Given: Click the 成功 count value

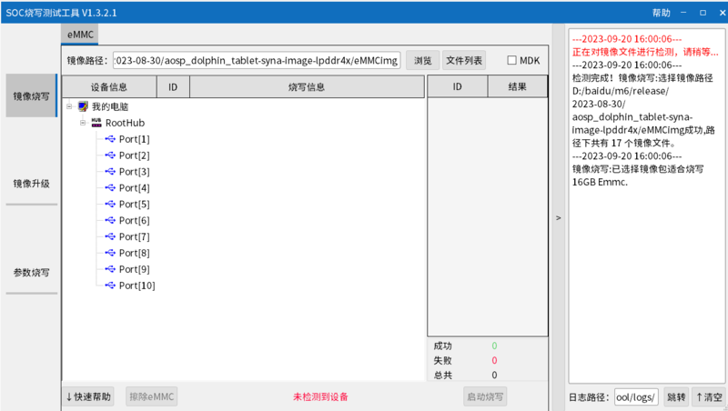Looking at the screenshot, I should (x=494, y=346).
